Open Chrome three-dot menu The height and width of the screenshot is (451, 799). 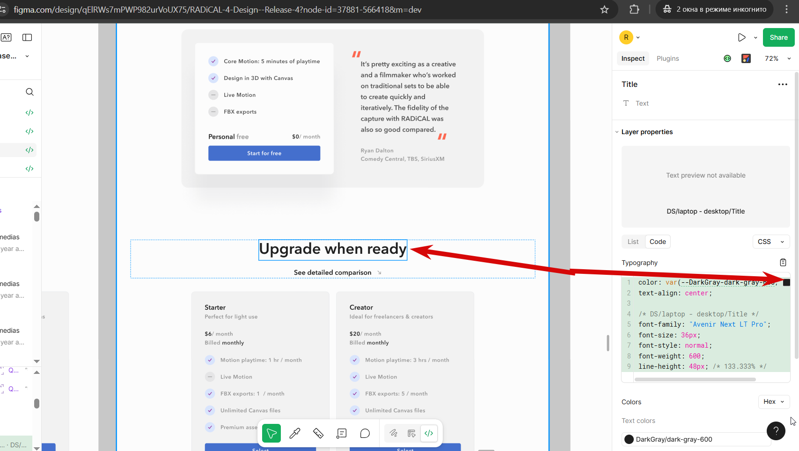(x=786, y=9)
